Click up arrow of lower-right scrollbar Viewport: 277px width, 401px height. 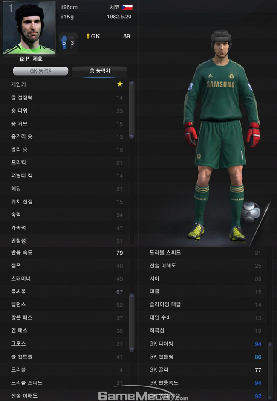click(x=270, y=345)
